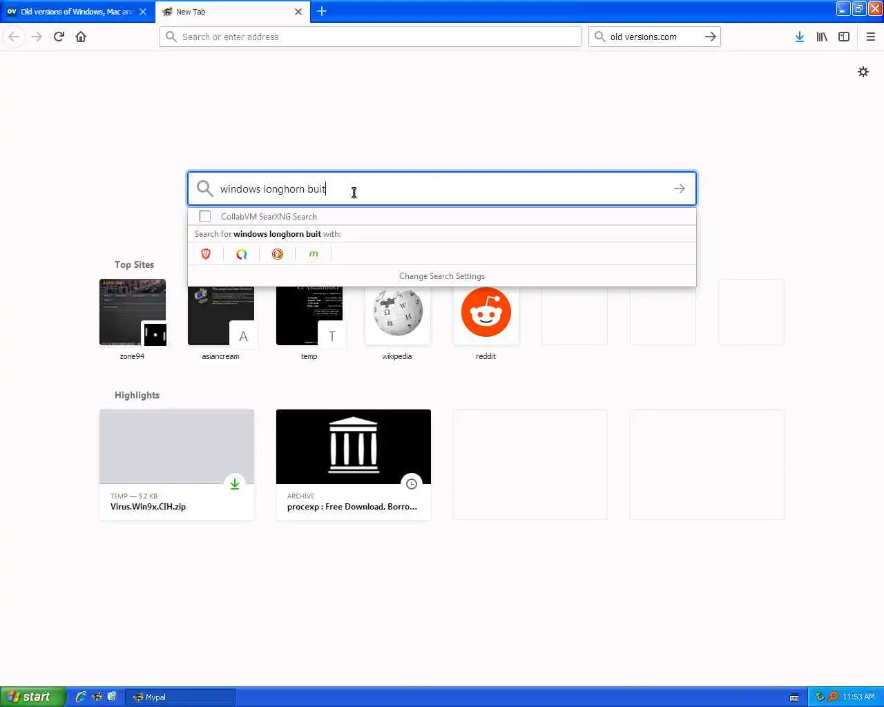Launch Internet Explorer from quick launch
884x707 pixels.
81,697
